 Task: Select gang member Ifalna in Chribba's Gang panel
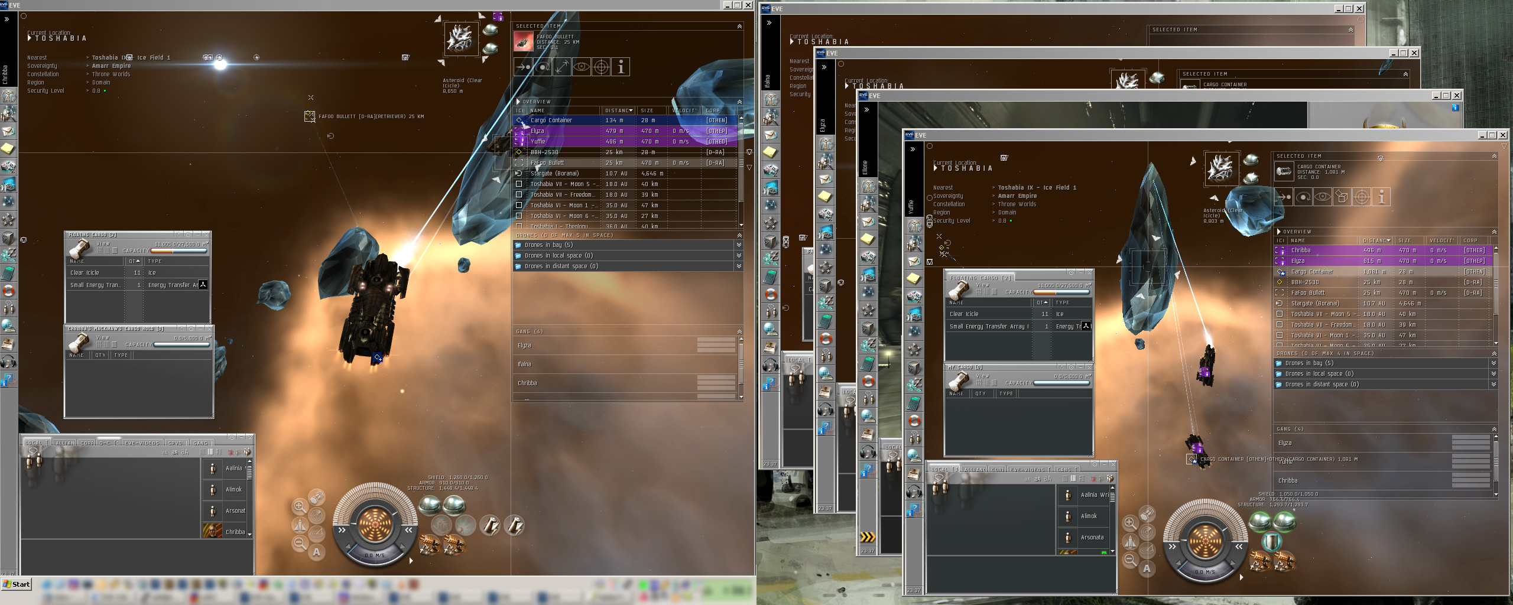[x=626, y=365]
